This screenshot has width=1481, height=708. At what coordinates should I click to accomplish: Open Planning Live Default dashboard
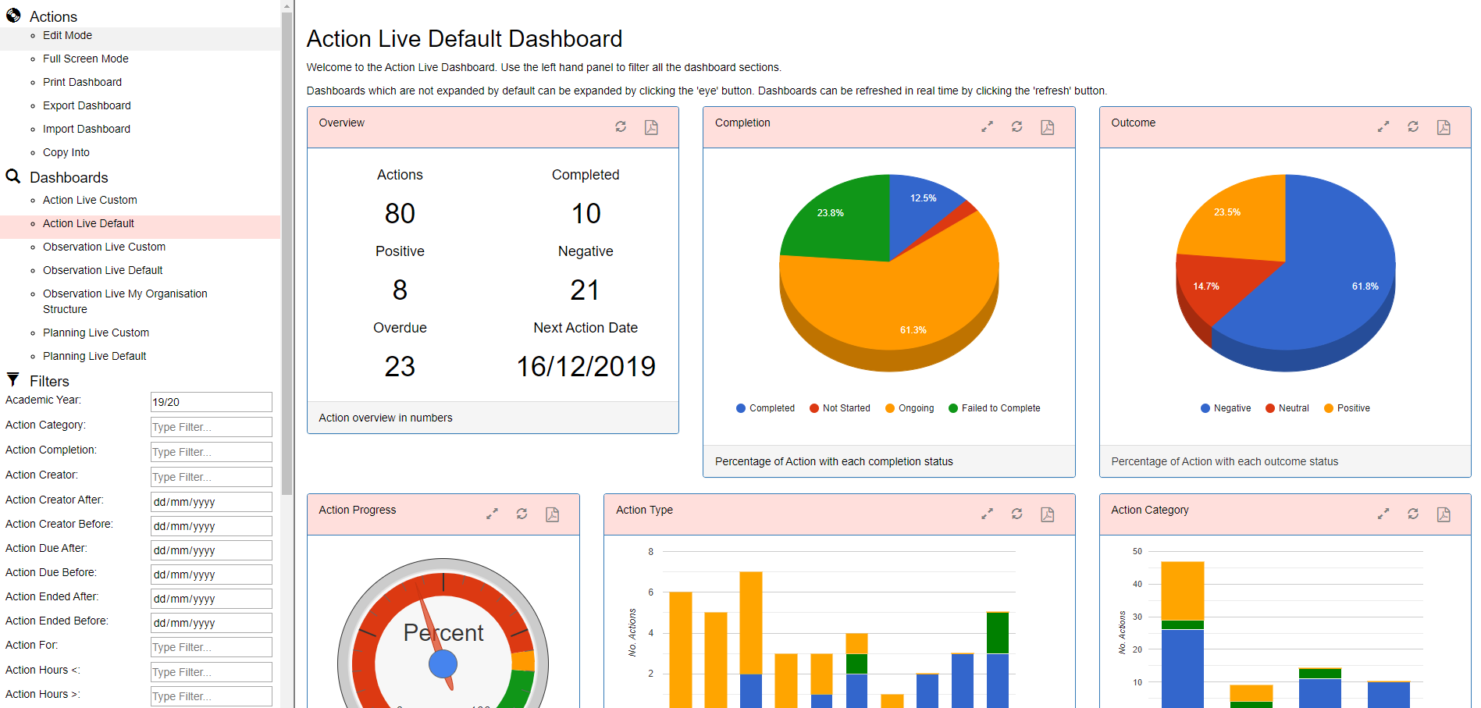(94, 356)
